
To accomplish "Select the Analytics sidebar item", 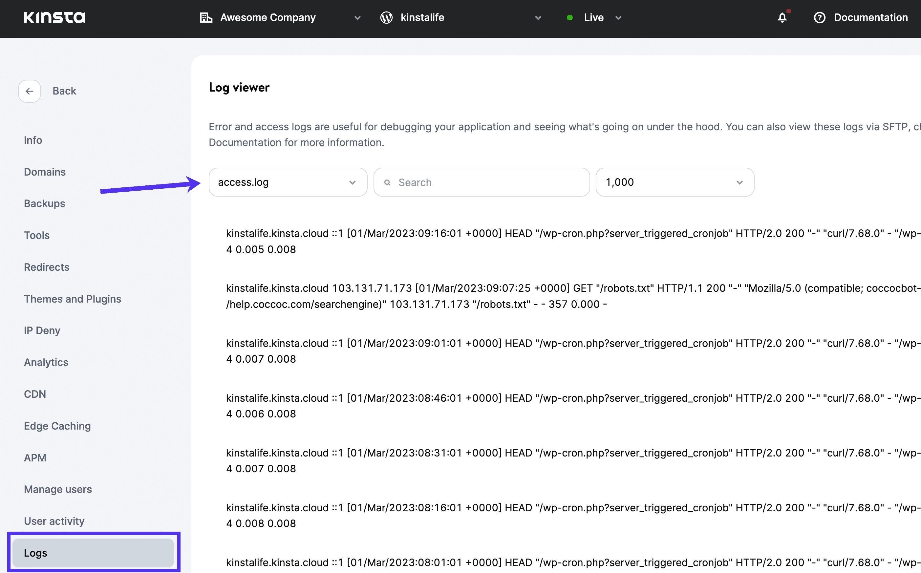I will [x=46, y=362].
